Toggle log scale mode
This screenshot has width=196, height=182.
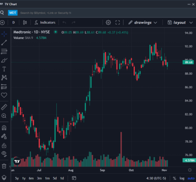[x=182, y=178]
